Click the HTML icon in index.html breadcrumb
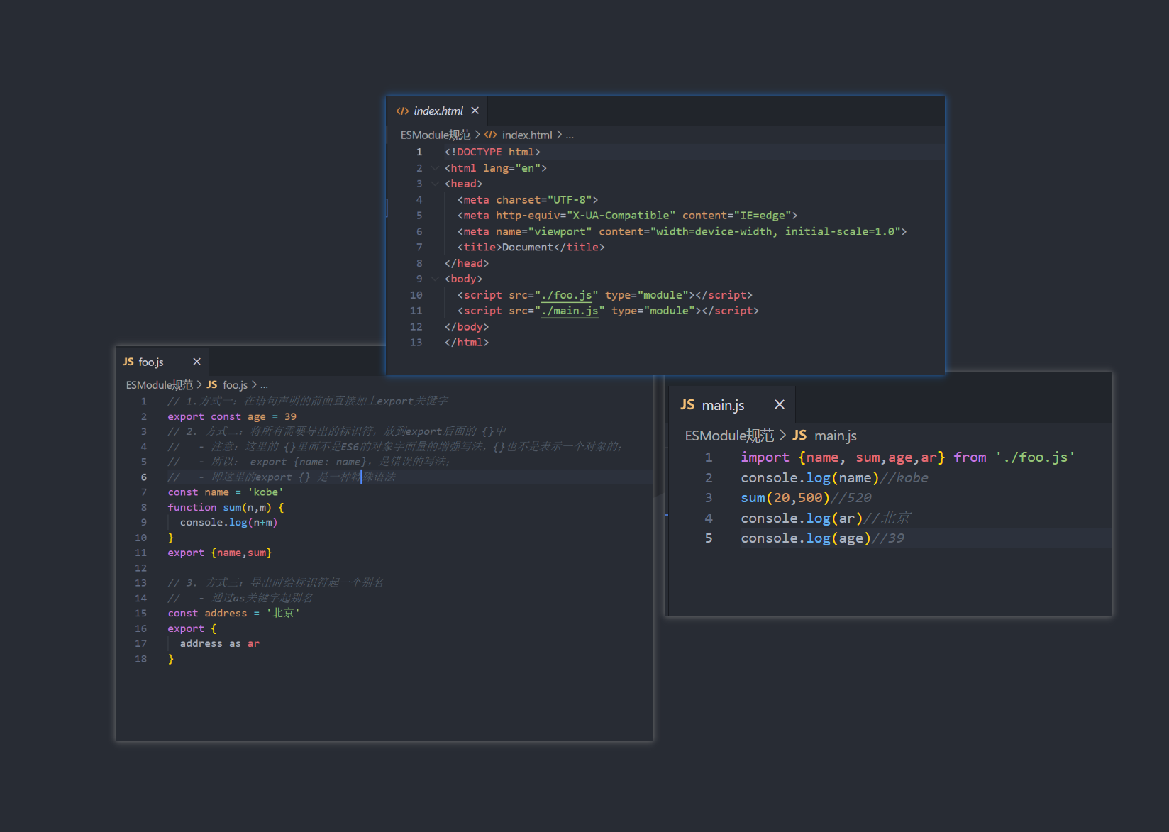 [490, 135]
